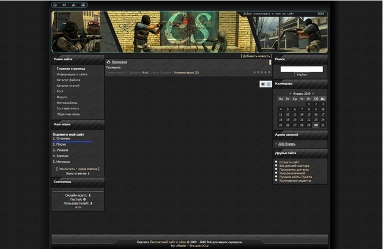Click poll answer 1. Отлично

(61, 138)
